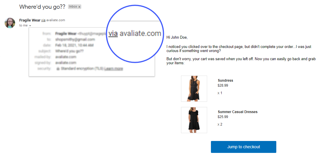The height and width of the screenshot is (159, 319).
Task: Click the Inbox label tag
Action: 75,7
